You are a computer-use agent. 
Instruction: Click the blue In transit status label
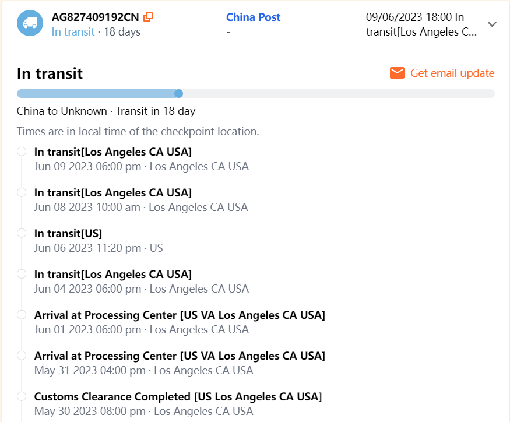73,31
